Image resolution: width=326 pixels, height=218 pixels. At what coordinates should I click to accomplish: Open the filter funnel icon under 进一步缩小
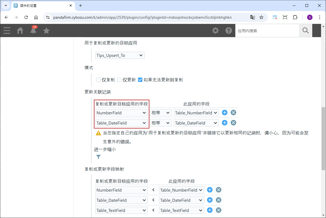point(98,157)
